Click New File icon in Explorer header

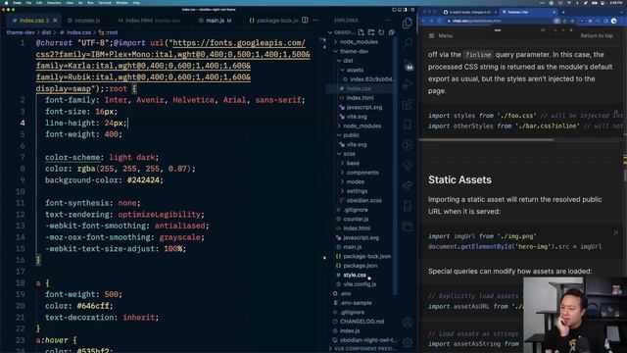coord(362,32)
